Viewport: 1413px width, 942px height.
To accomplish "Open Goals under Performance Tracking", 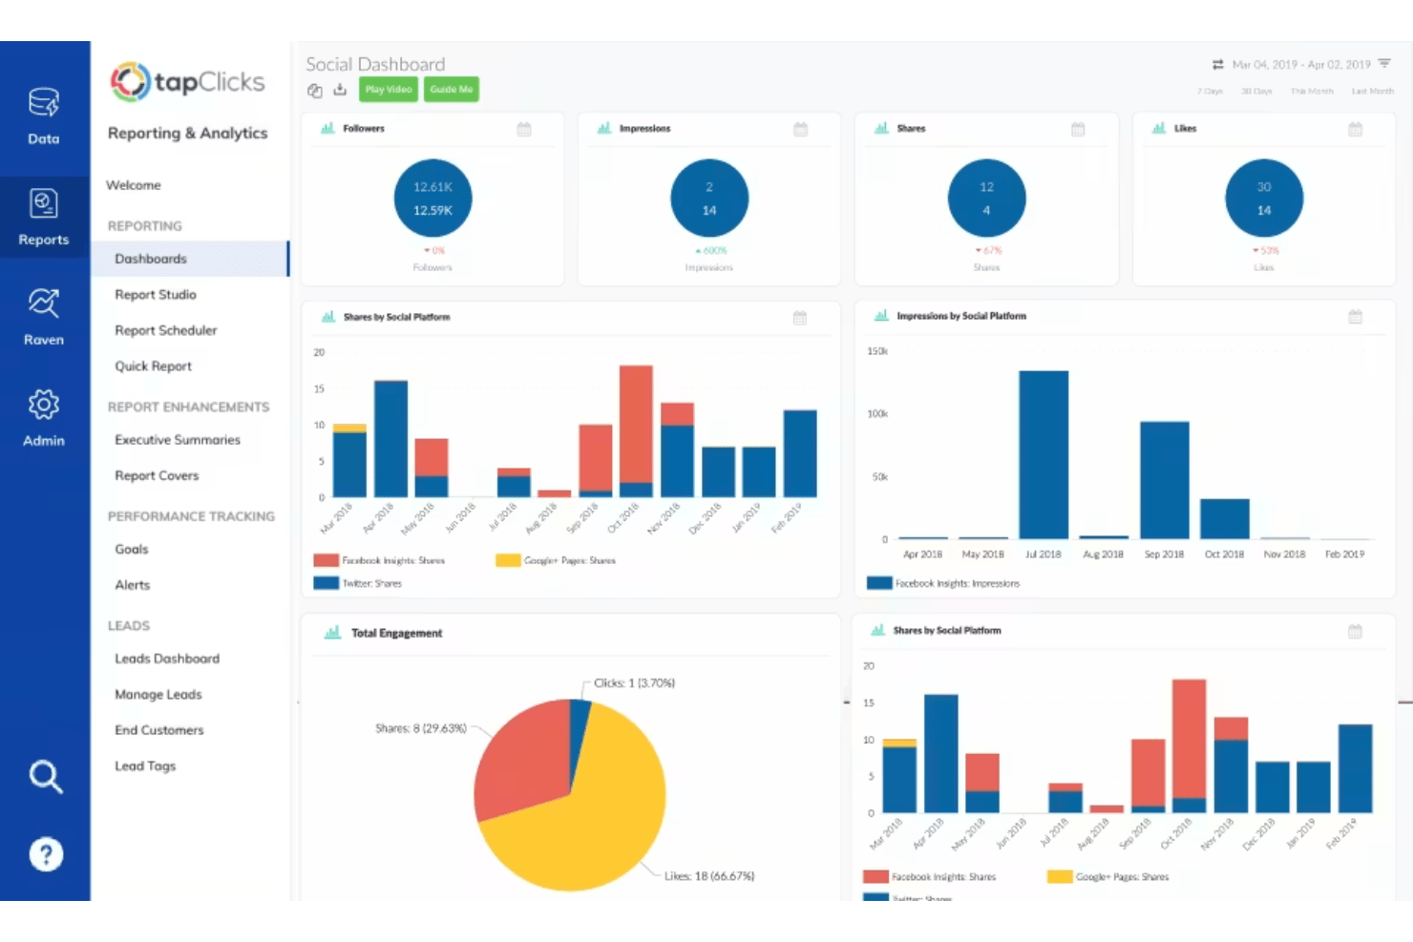I will [132, 550].
